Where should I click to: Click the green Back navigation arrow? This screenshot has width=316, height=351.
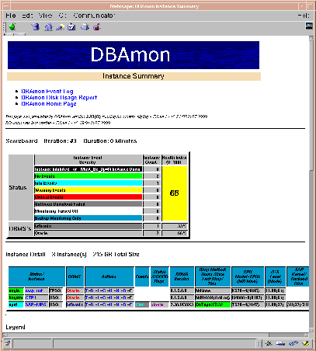click(12, 26)
